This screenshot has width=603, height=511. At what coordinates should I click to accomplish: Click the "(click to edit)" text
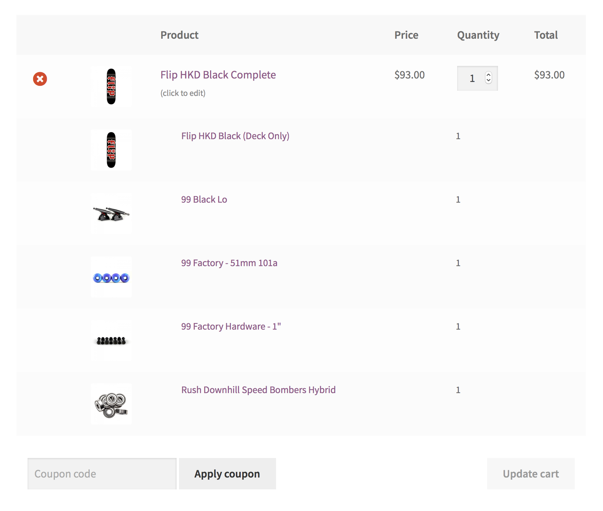183,93
